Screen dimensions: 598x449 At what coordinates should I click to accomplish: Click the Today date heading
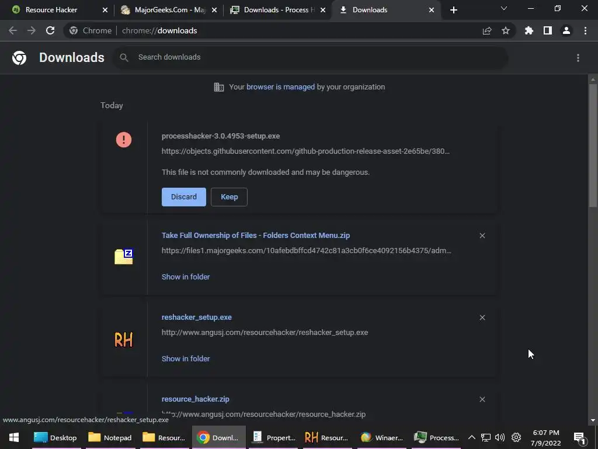(112, 105)
